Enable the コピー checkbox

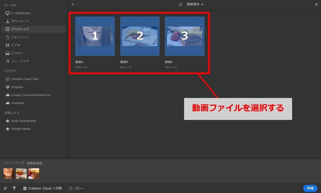pyautogui.click(x=70, y=188)
